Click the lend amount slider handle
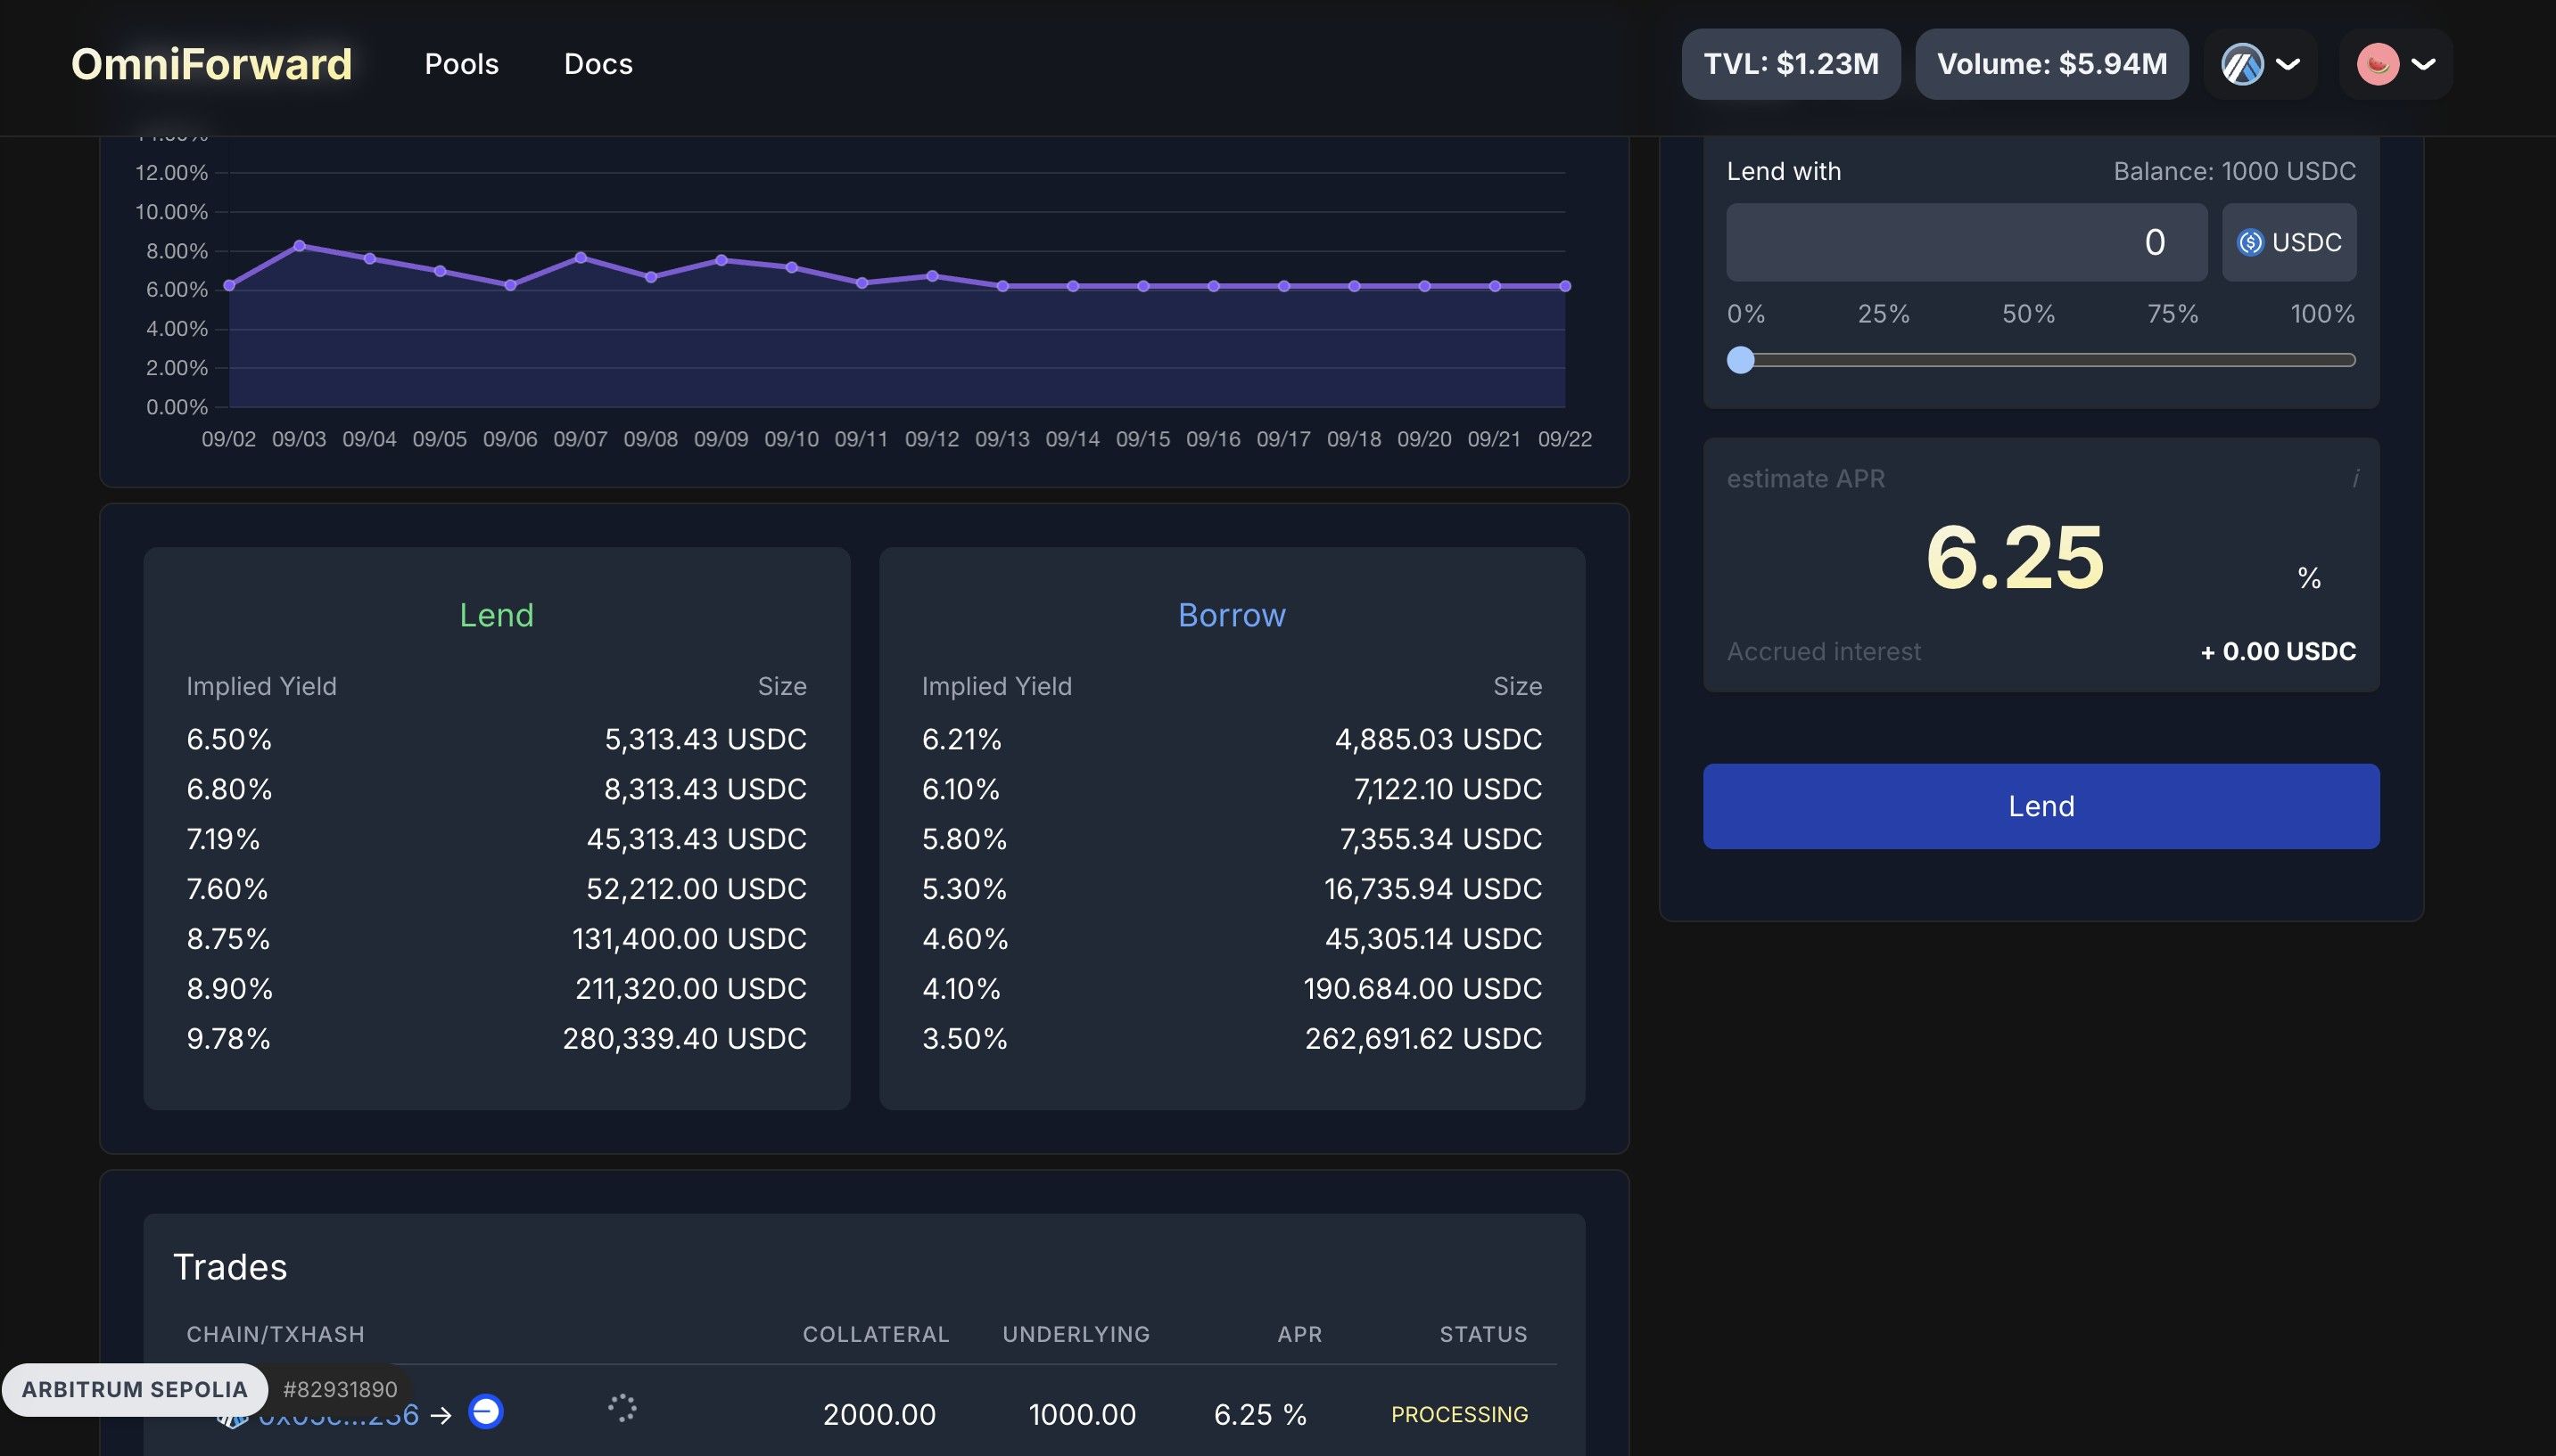 (1742, 360)
